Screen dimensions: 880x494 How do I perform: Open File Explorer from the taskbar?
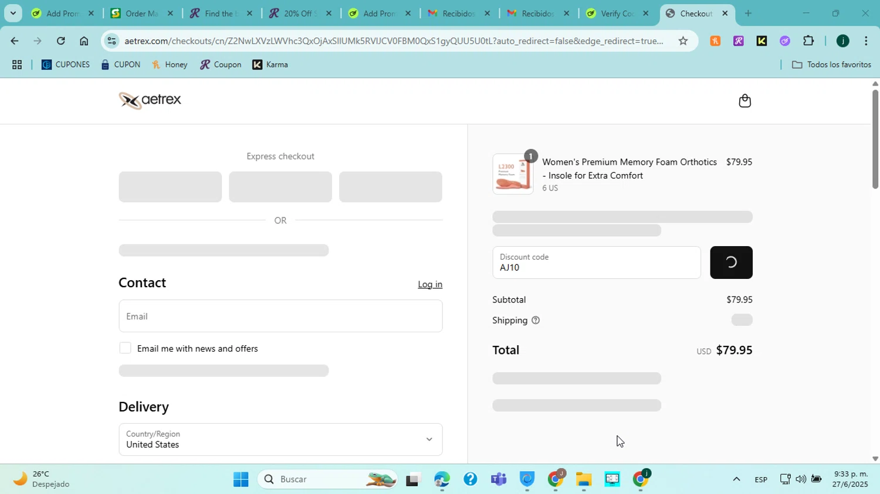click(583, 479)
